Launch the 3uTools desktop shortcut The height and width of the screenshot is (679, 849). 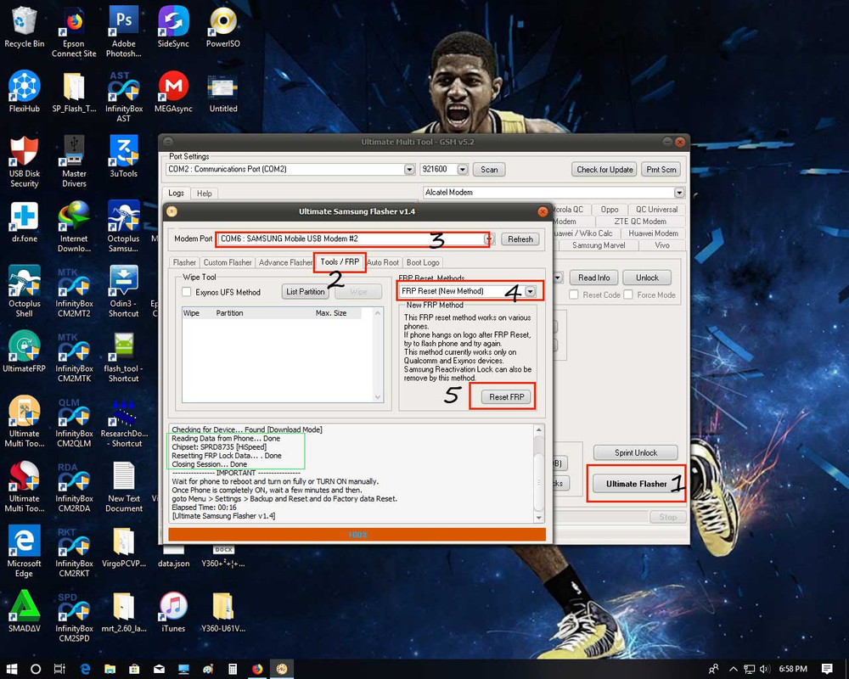[123, 156]
